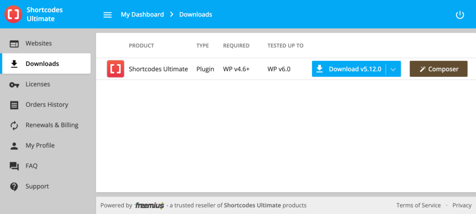The height and width of the screenshot is (214, 476).
Task: Open the Privacy footer link
Action: pyautogui.click(x=462, y=205)
